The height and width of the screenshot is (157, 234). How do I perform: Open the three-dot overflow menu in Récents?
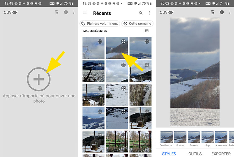click(x=149, y=13)
